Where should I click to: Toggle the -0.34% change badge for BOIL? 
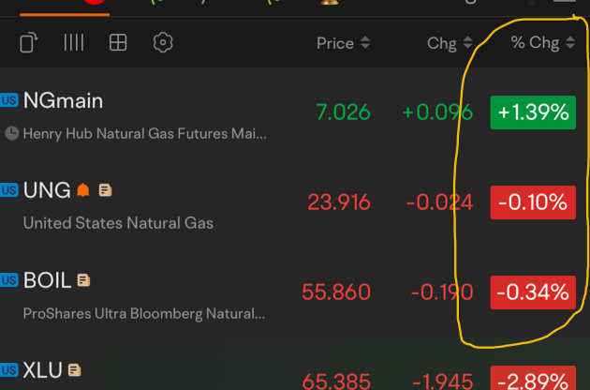click(x=533, y=292)
